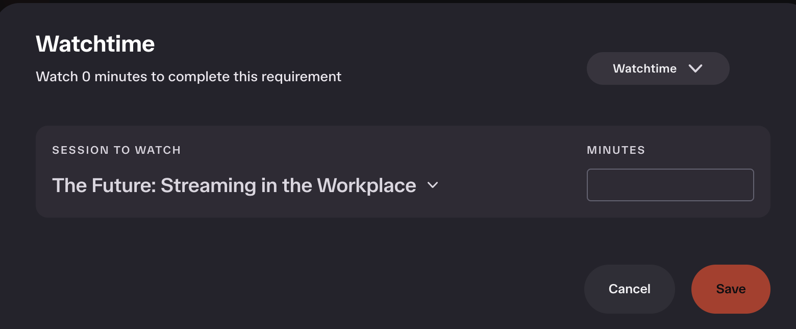Place cursor in the empty minutes box
This screenshot has height=329, width=796.
(x=670, y=185)
